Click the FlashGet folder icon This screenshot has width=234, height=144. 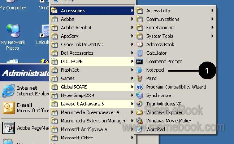[54, 70]
